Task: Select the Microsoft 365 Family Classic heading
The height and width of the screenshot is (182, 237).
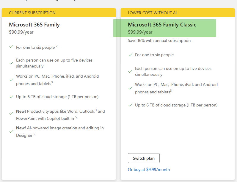Action: click(x=162, y=25)
